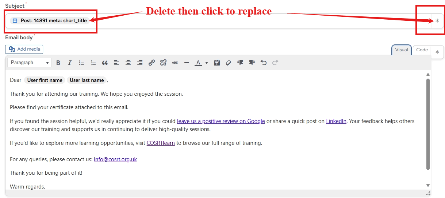The image size is (445, 198).
Task: Insert a horizontal line
Action: pyautogui.click(x=187, y=63)
